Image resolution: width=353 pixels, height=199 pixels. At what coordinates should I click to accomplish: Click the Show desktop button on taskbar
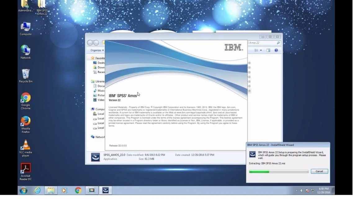(333, 190)
